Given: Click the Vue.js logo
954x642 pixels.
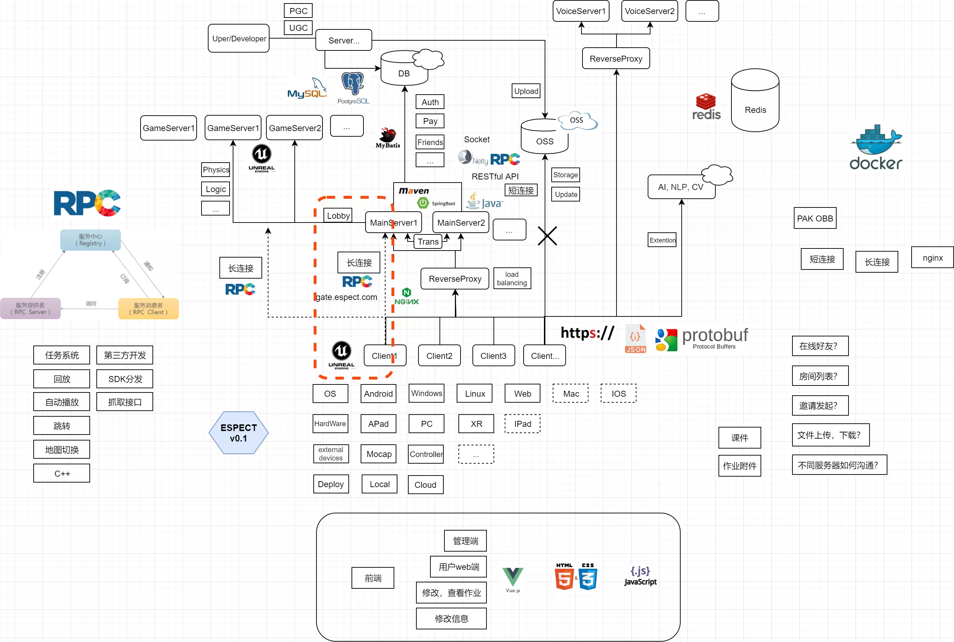Looking at the screenshot, I should pos(513,580).
